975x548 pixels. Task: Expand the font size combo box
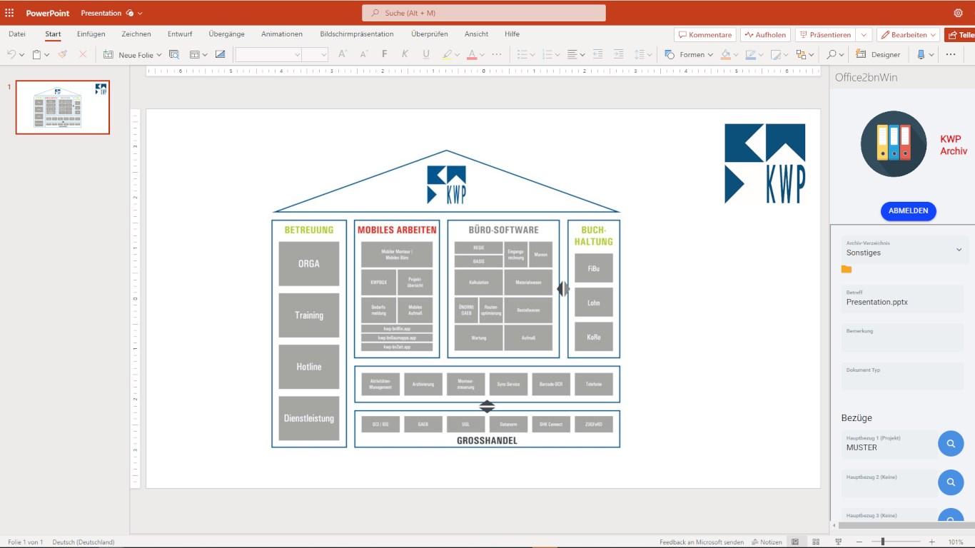coord(323,54)
